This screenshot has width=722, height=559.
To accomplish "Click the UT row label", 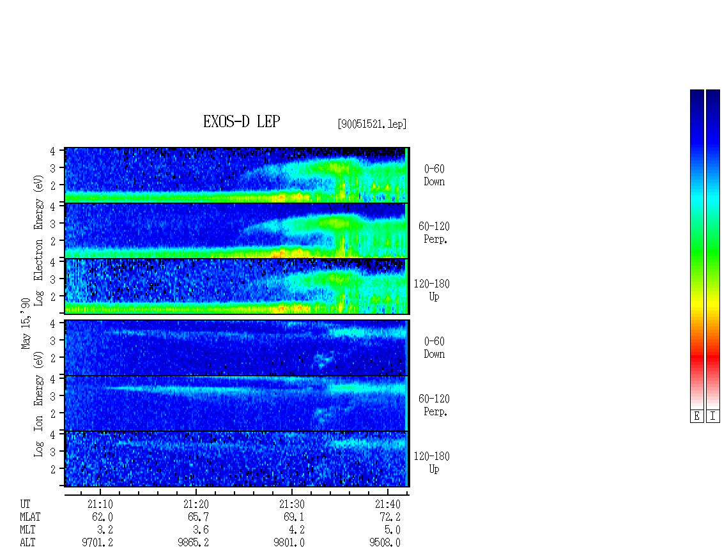I will coord(25,504).
